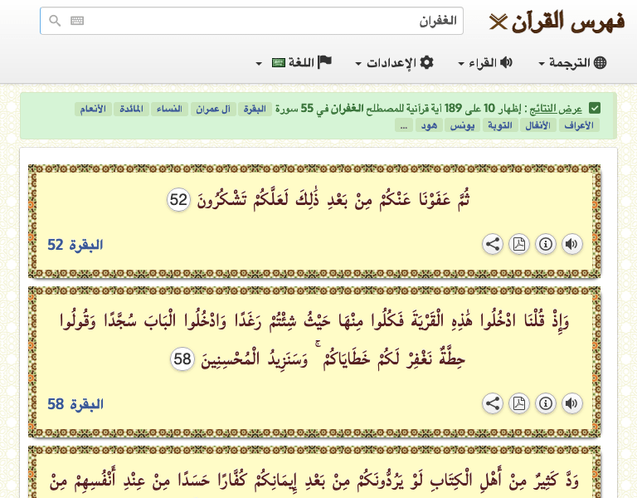Expand the الإعدادات settings dropdown
This screenshot has height=498, width=637.
coord(394,62)
